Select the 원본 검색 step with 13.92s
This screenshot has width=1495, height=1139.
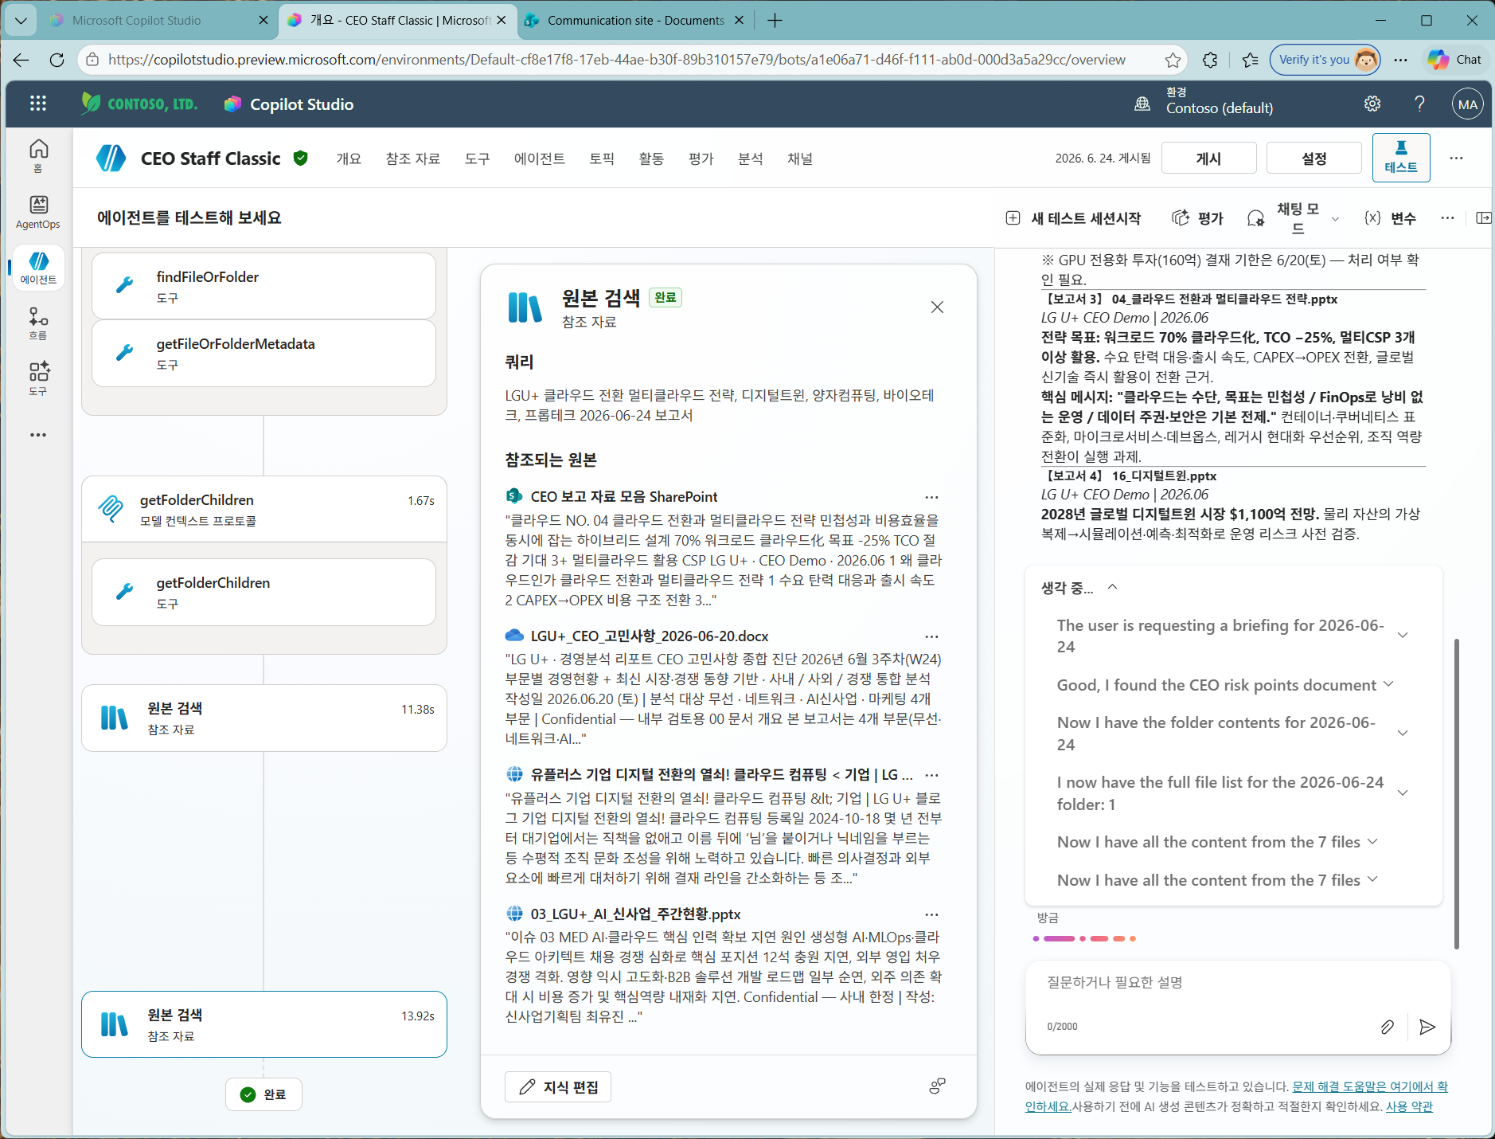pos(263,1024)
